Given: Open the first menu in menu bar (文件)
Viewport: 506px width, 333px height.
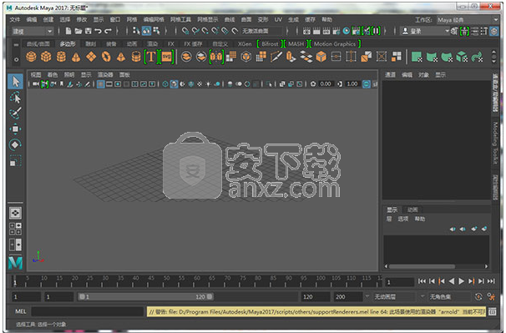Looking at the screenshot, I should click(15, 20).
